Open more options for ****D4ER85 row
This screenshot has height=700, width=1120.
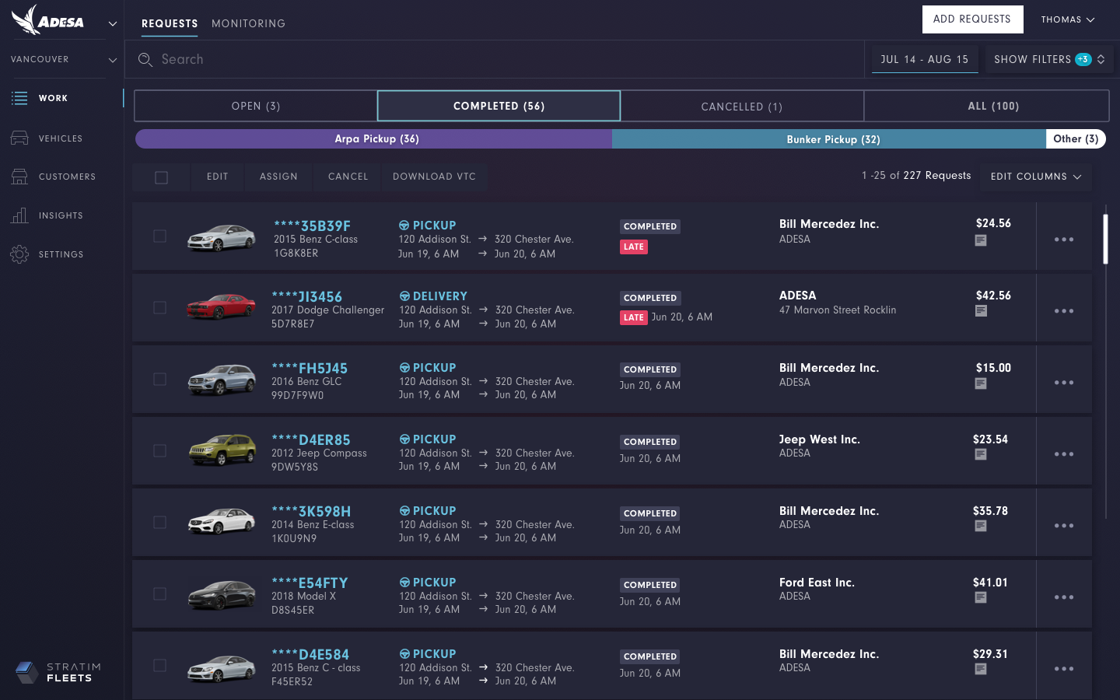pos(1064,454)
